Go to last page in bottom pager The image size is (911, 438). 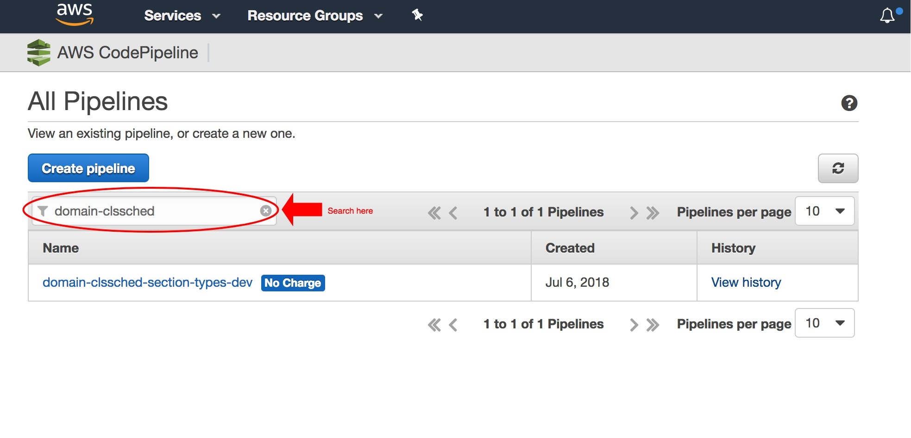tap(653, 325)
